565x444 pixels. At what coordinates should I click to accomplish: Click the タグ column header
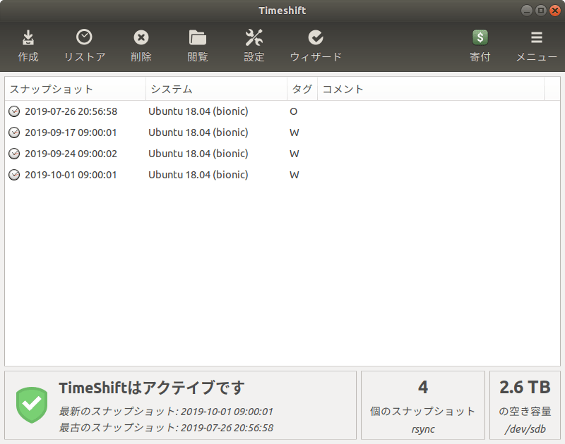pyautogui.click(x=302, y=89)
